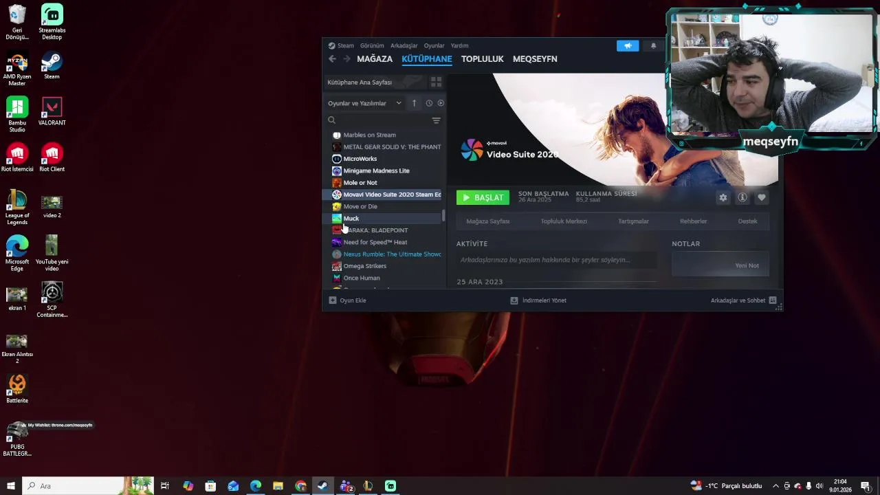Open Tartışmalar link

[x=633, y=221]
